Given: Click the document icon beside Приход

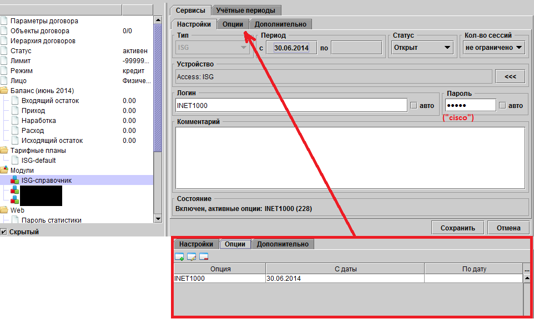Looking at the screenshot, I should point(15,110).
